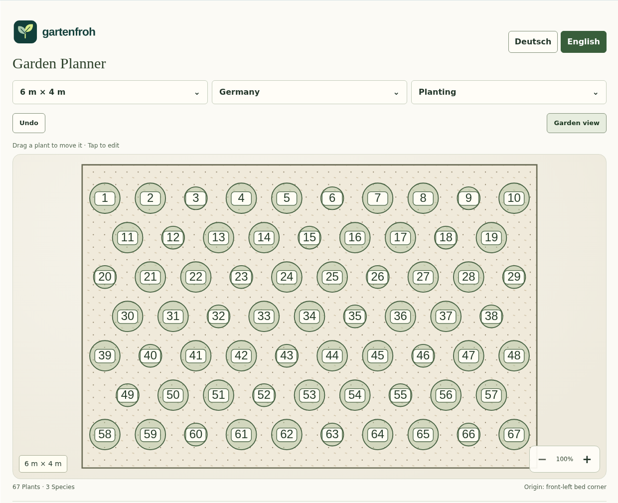
Task: Switch language to English
Action: coord(583,42)
